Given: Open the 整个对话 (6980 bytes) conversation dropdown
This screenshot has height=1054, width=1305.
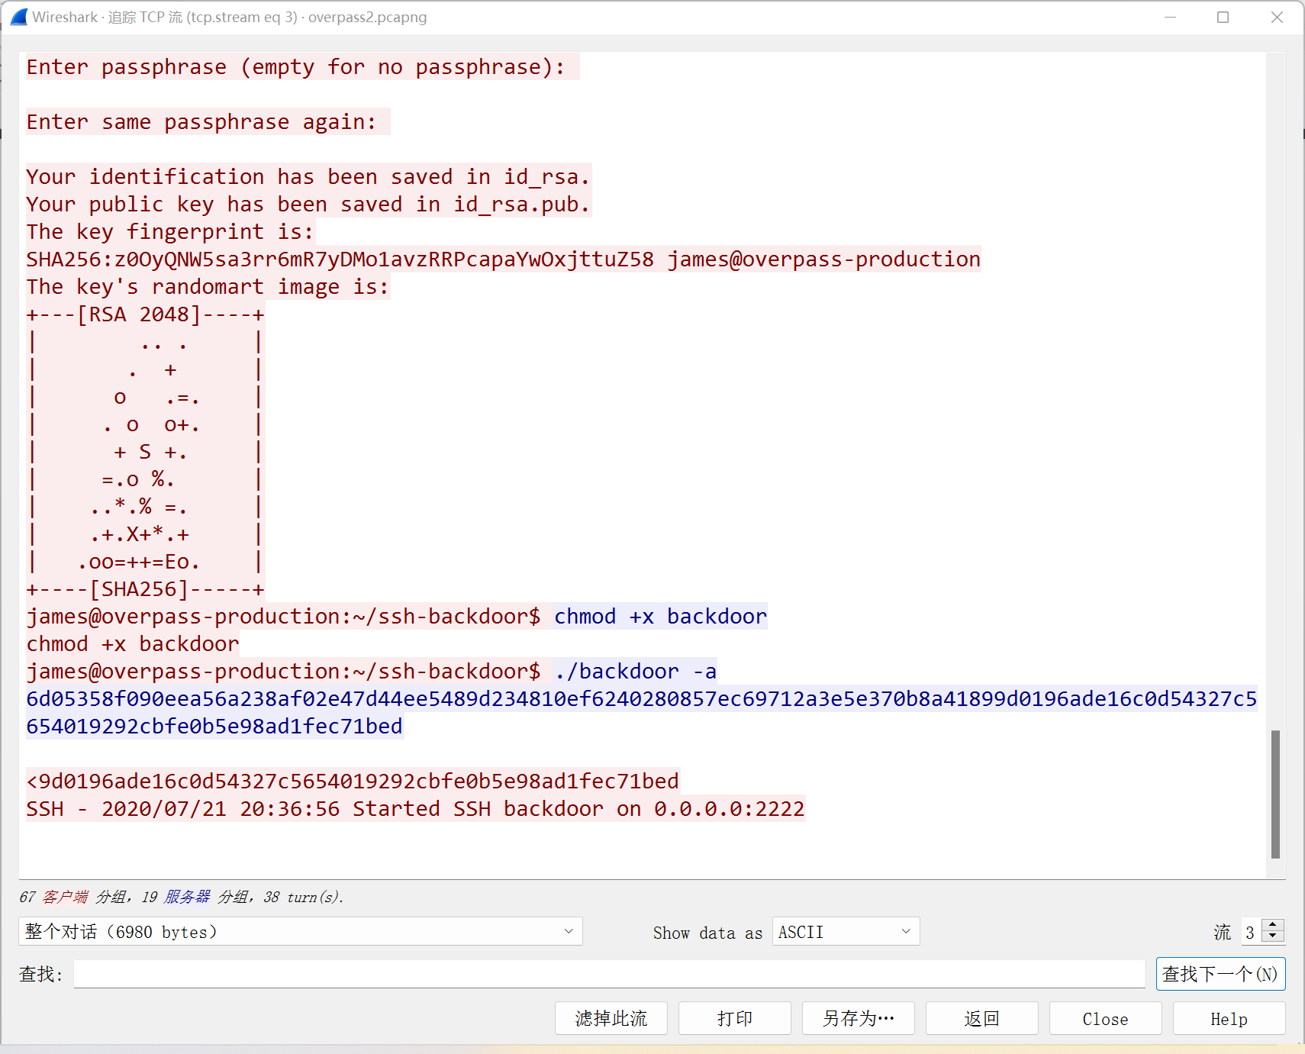Looking at the screenshot, I should (x=300, y=931).
